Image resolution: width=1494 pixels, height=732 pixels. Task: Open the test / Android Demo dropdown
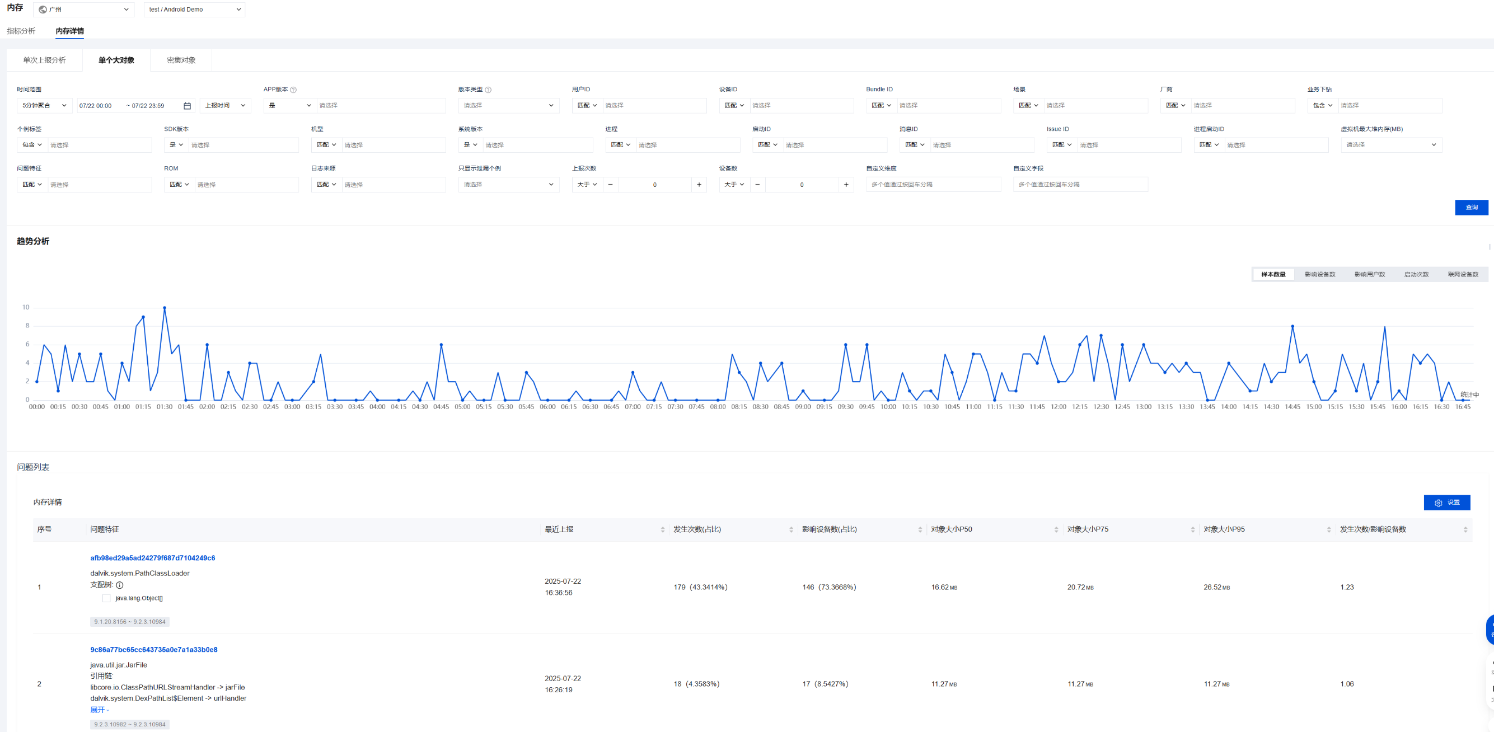(194, 10)
